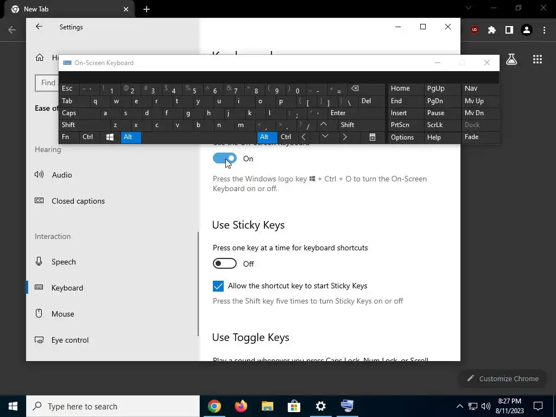Screen dimensions: 556x417
Task: Click the Settings sidebar scrollbar
Action: (x=198, y=283)
